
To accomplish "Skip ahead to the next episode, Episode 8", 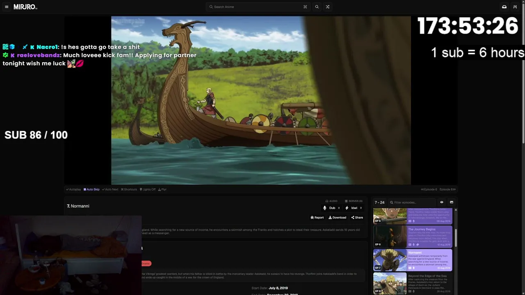I will [x=447, y=189].
